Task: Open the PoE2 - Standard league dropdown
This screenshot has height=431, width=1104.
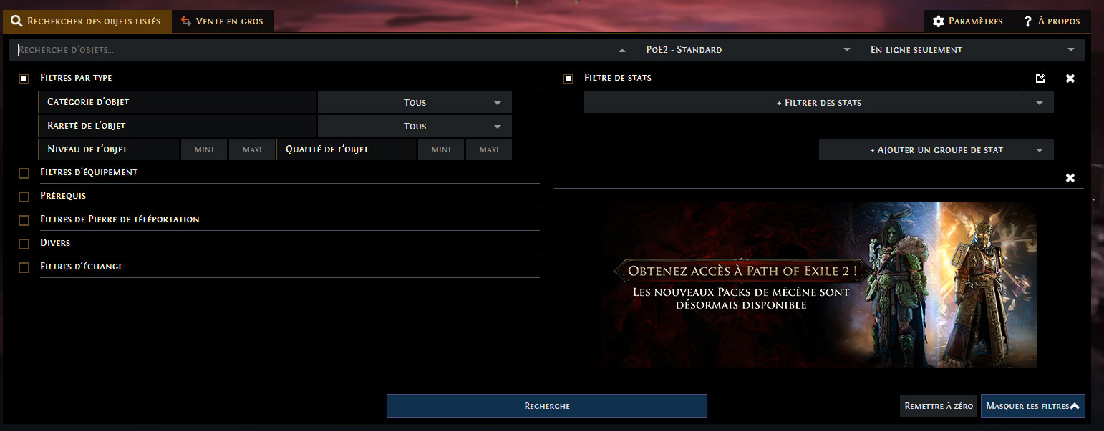Action: click(748, 50)
